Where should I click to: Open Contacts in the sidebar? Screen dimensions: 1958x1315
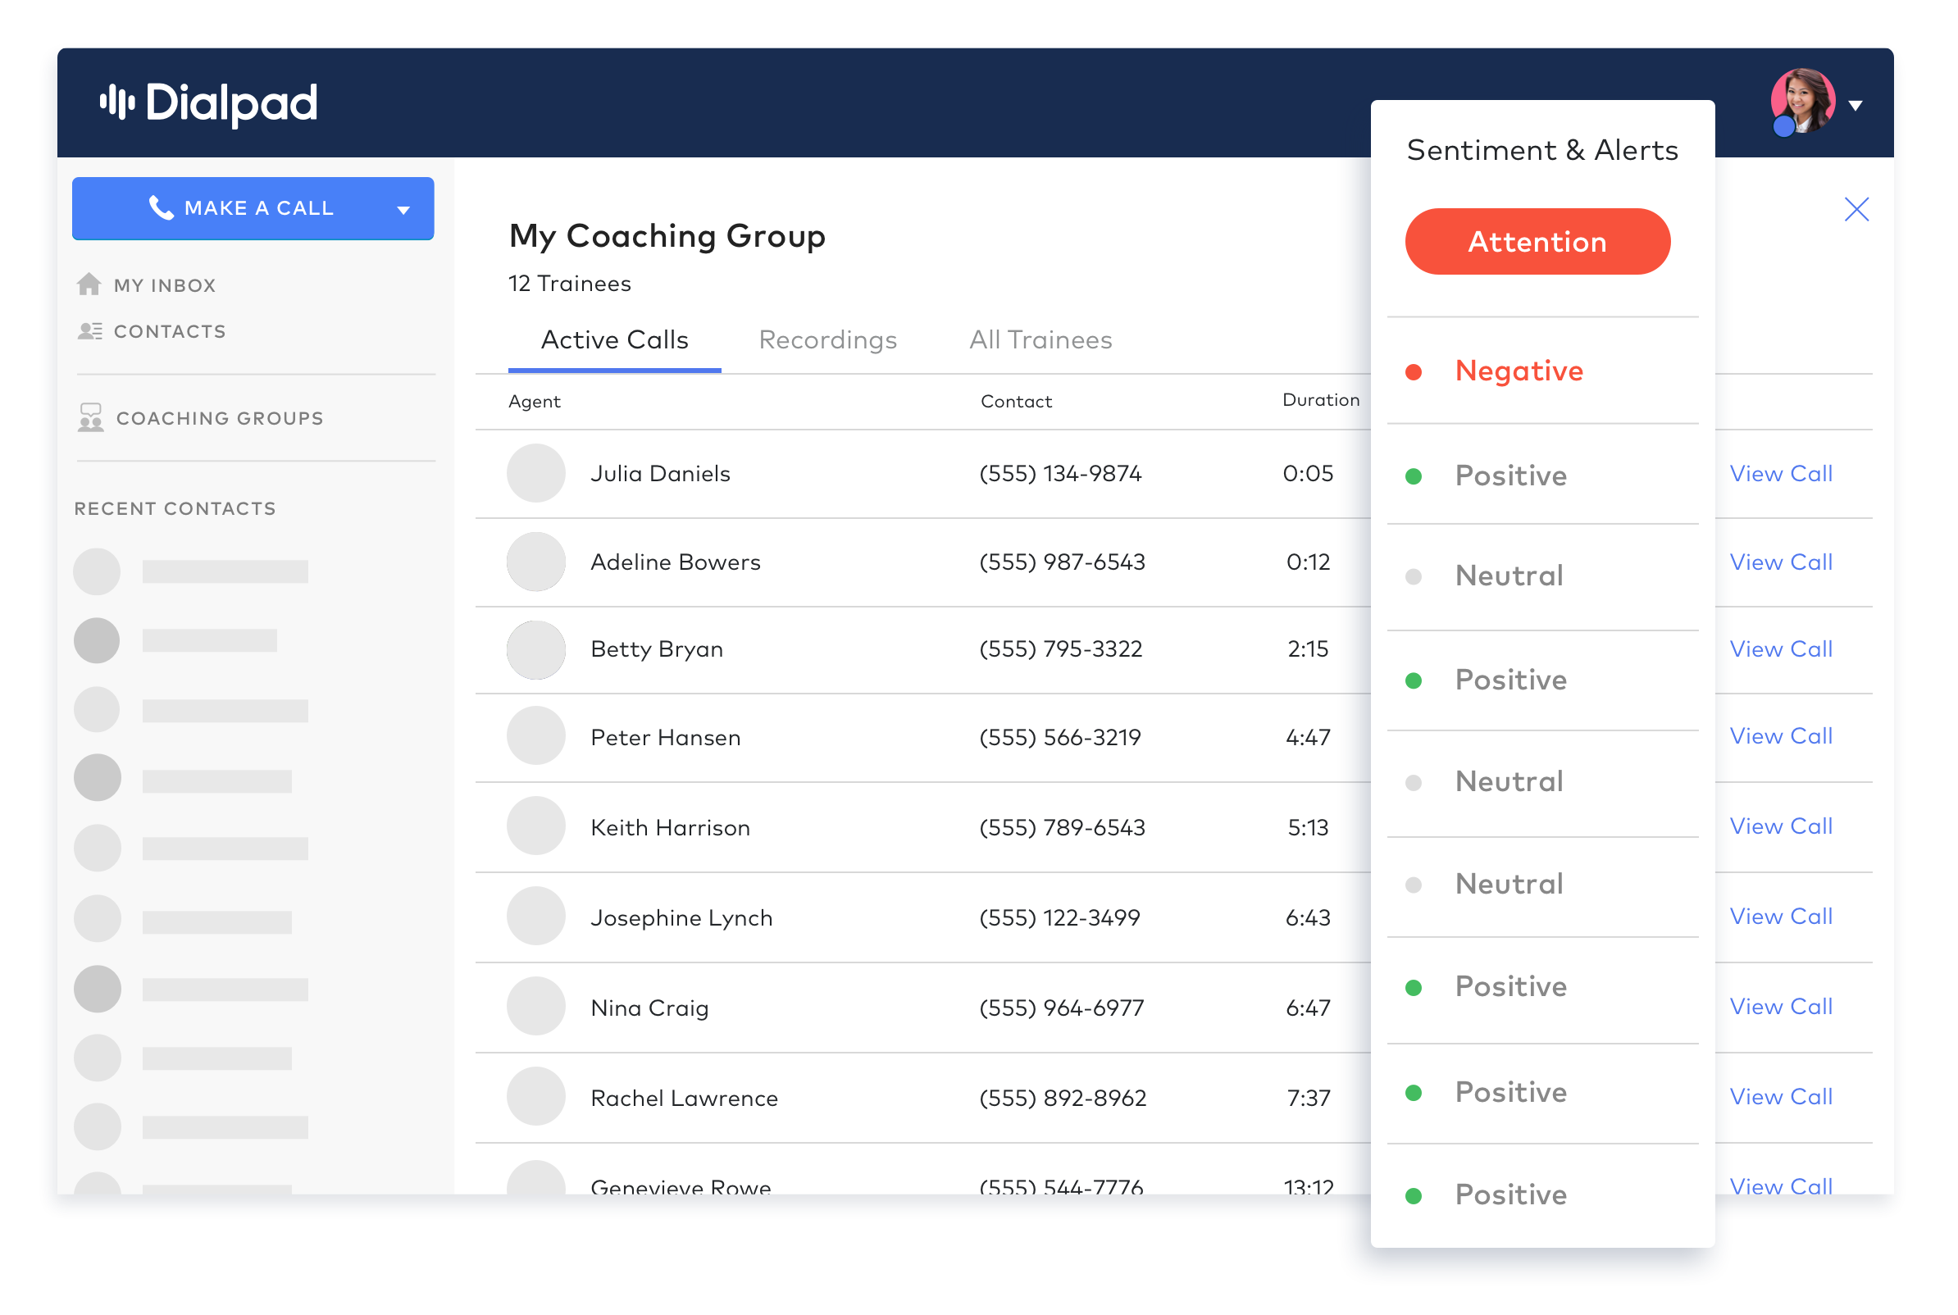170,331
